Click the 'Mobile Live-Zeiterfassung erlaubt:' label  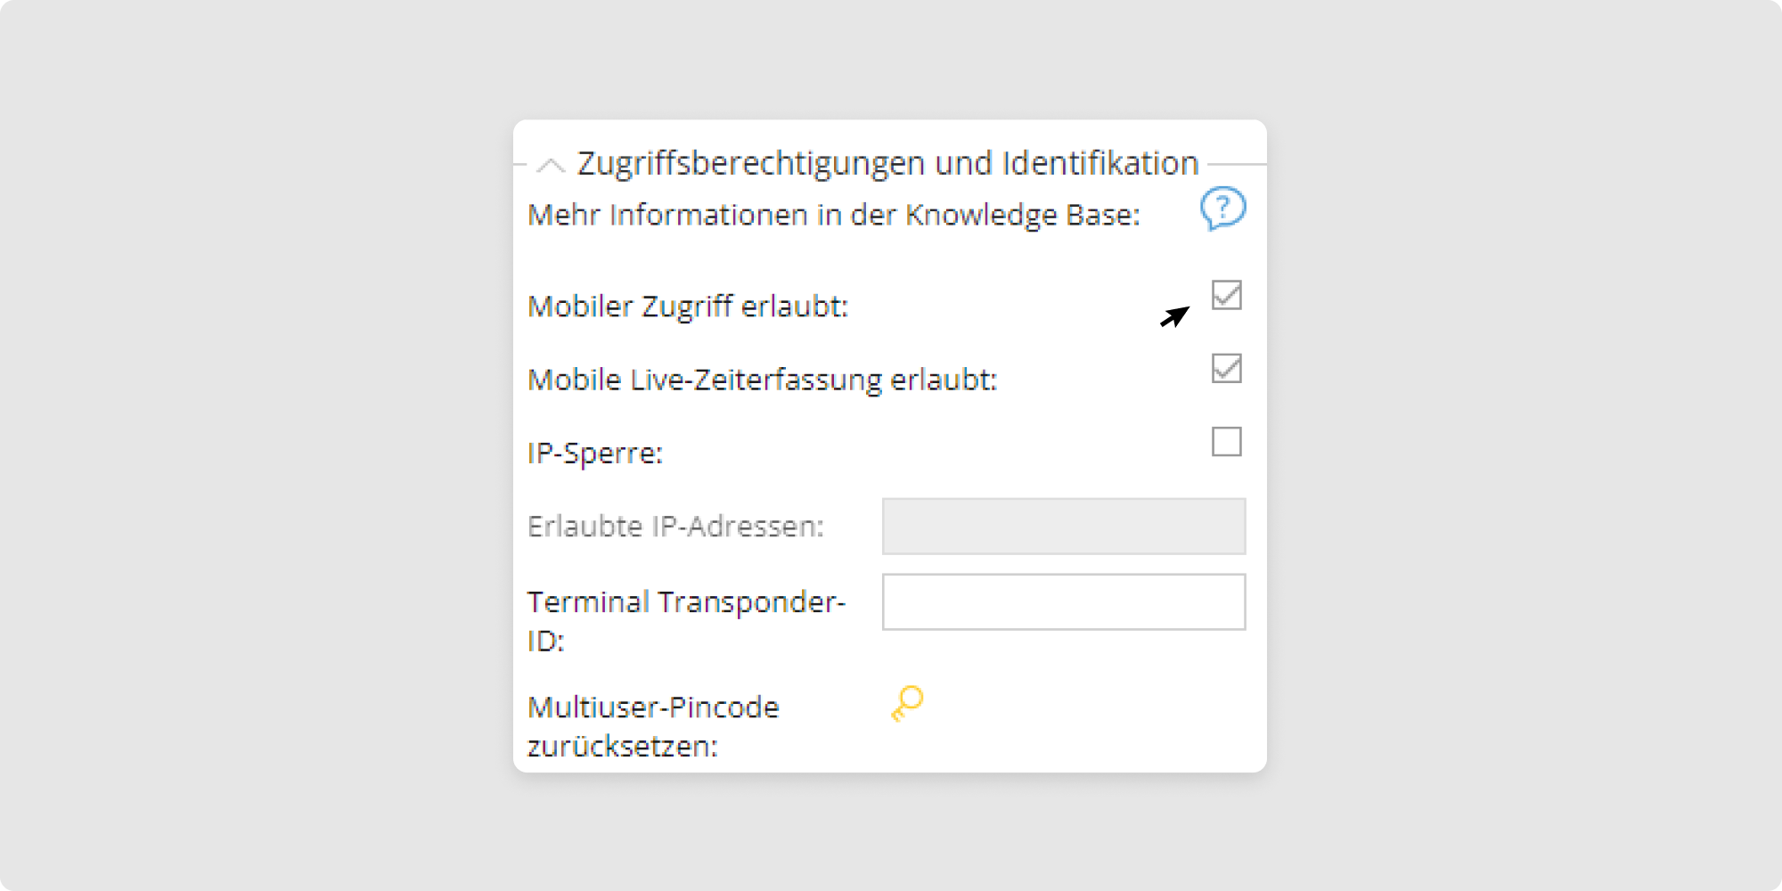tap(762, 380)
